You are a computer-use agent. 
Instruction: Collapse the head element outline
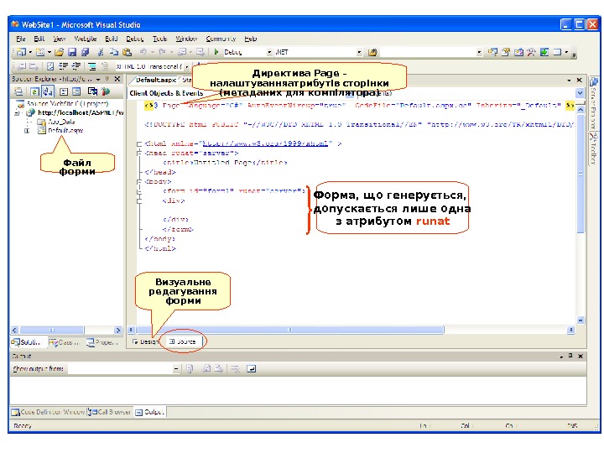pyautogui.click(x=139, y=153)
